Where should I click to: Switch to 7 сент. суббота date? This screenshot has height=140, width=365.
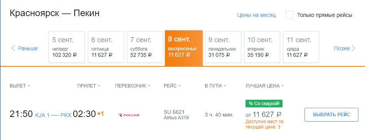[145, 47]
